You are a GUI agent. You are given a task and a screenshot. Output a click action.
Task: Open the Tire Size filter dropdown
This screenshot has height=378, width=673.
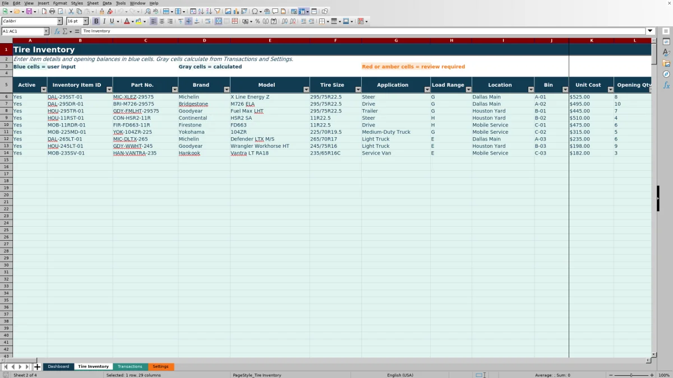coord(358,90)
